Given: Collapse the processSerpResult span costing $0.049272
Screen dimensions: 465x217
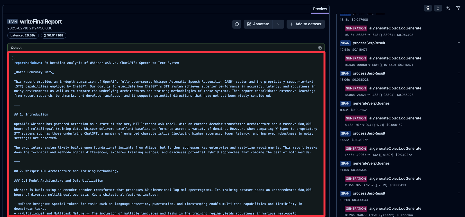Looking at the screenshot, I should point(459,133).
